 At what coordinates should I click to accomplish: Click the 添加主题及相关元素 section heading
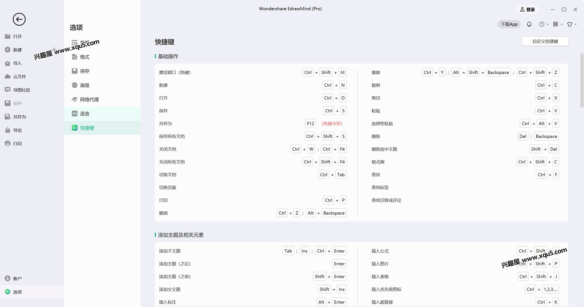(x=181, y=235)
